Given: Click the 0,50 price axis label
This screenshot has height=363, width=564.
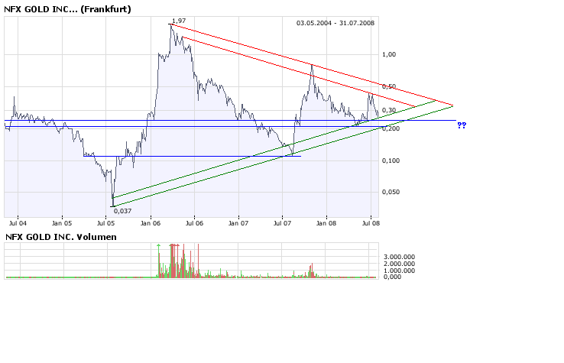Looking at the screenshot, I should [x=389, y=86].
